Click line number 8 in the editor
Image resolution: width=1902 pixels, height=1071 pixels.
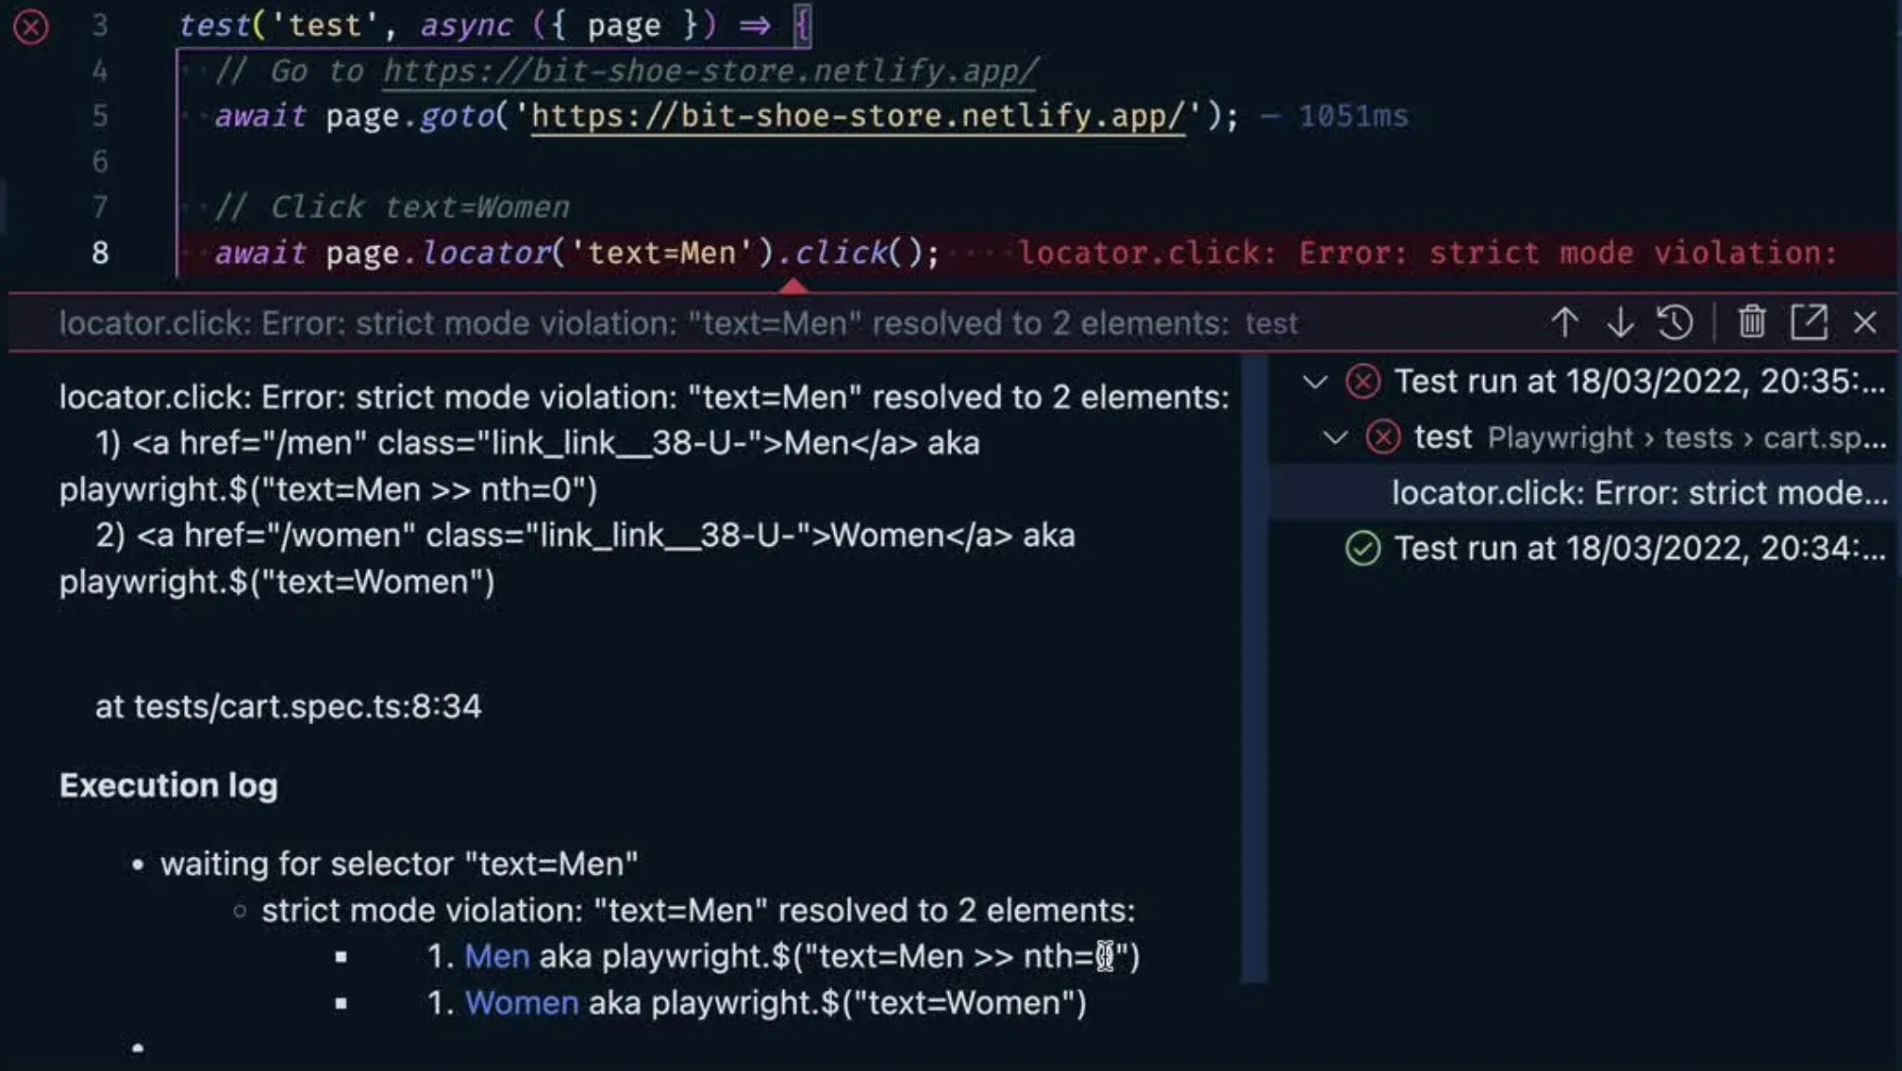100,252
